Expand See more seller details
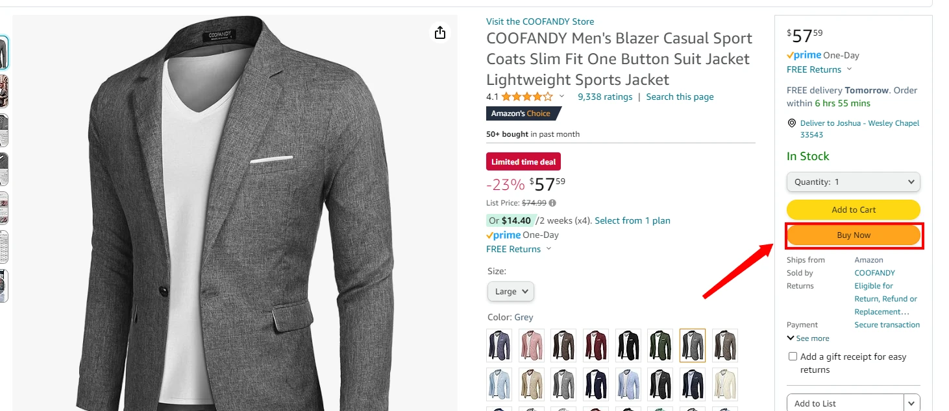The image size is (949, 411). point(808,338)
